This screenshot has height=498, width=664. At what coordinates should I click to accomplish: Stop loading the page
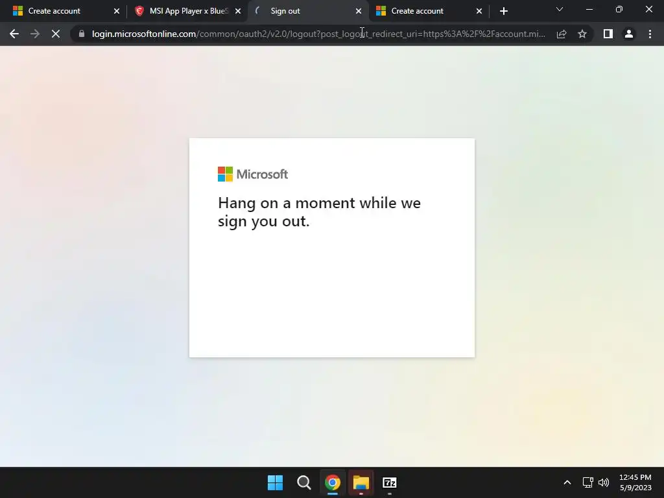pyautogui.click(x=56, y=34)
